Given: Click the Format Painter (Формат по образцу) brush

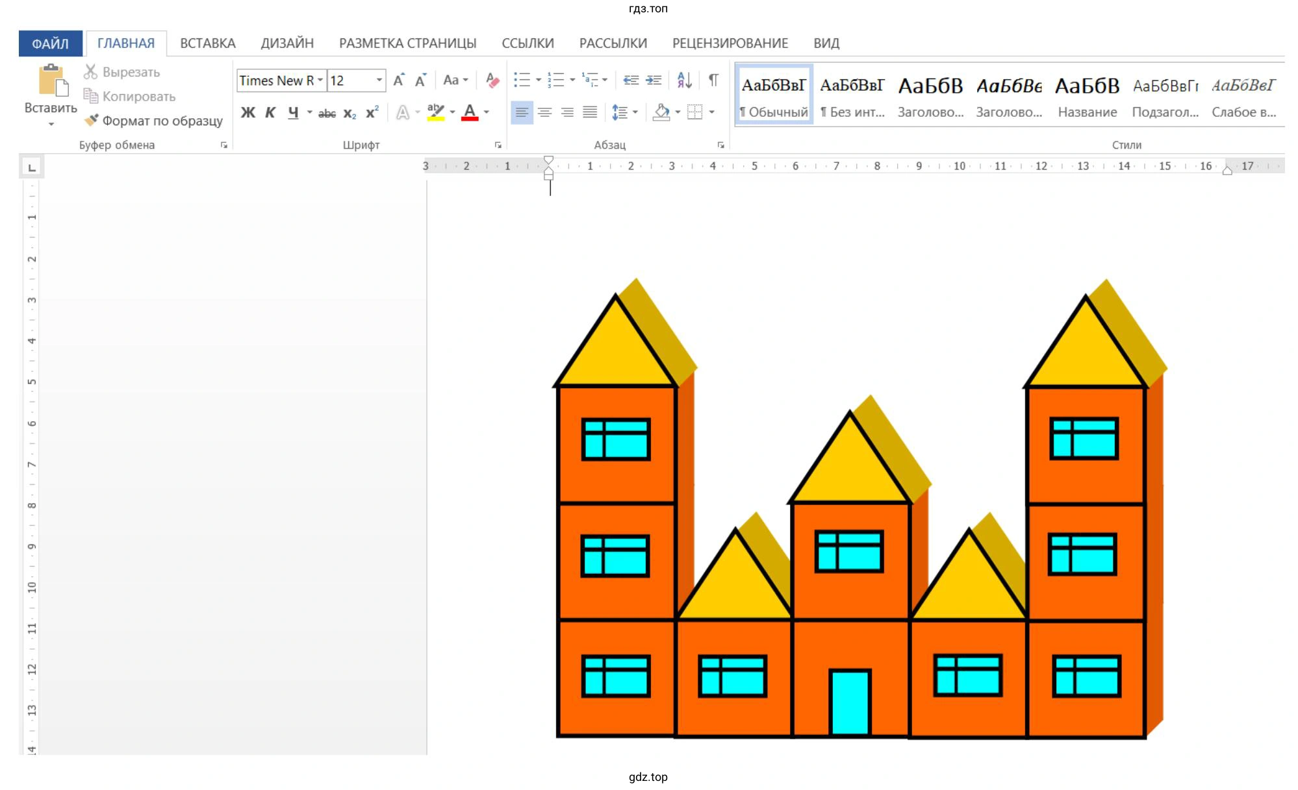Looking at the screenshot, I should 91,120.
